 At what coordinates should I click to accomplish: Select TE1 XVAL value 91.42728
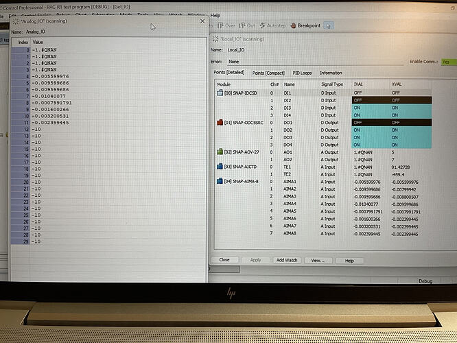coord(401,167)
